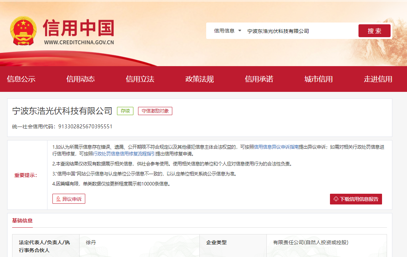Click the 有限责任公司(自然人投资或控股) value
The image size is (407, 257).
click(310, 242)
